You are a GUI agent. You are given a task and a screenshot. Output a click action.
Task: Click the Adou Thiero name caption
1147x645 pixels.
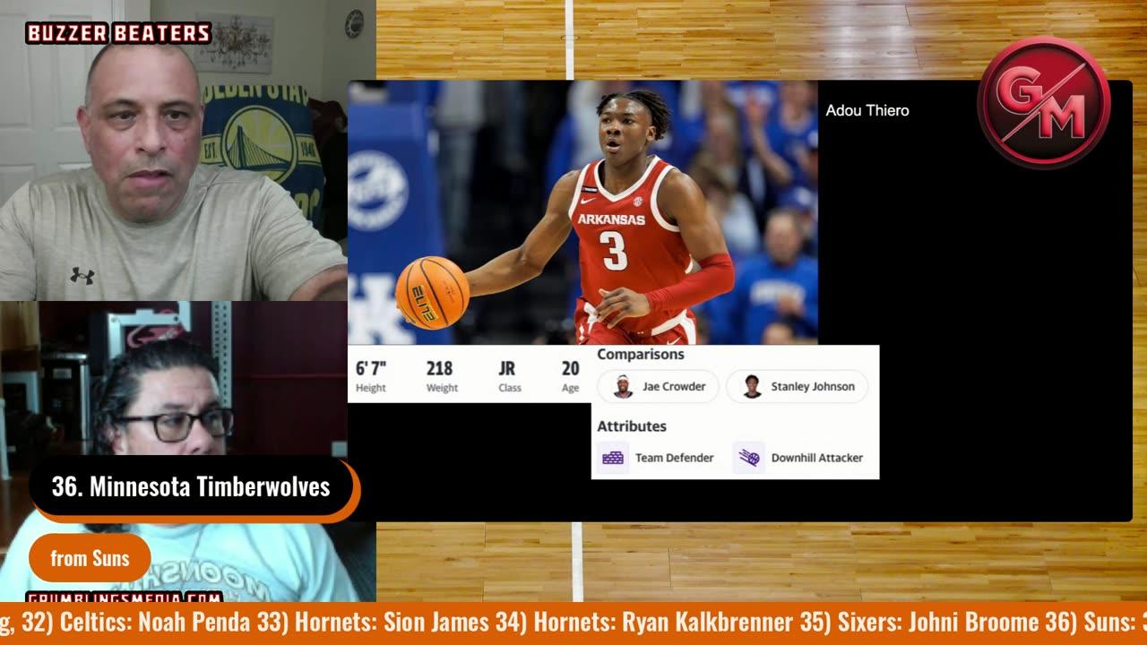coord(867,110)
